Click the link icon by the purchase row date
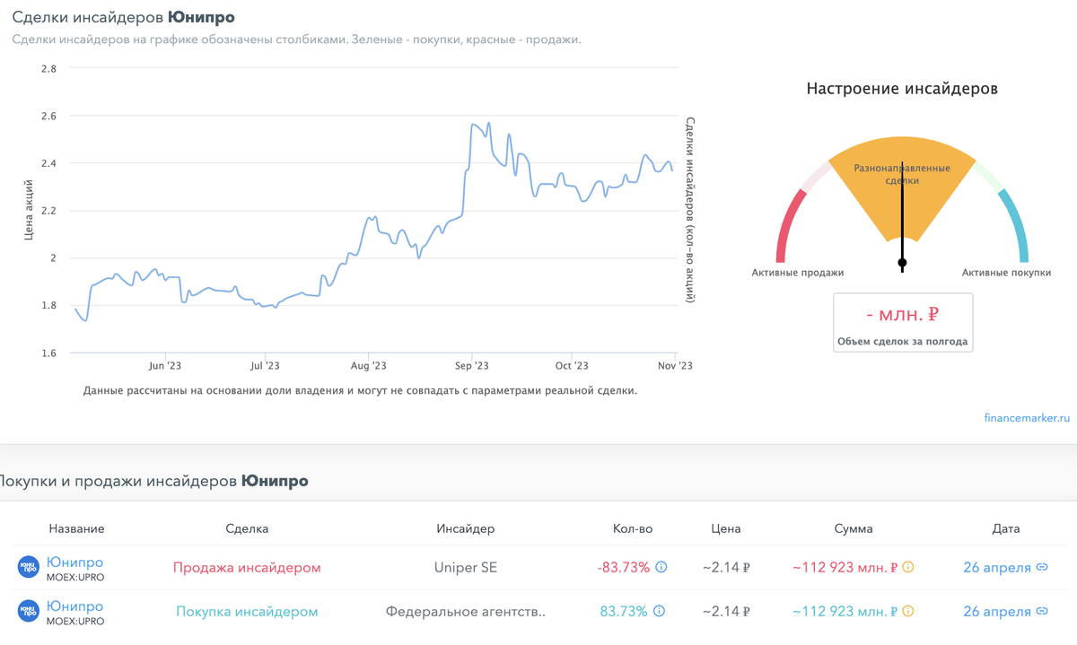1077x645 pixels. [1042, 611]
